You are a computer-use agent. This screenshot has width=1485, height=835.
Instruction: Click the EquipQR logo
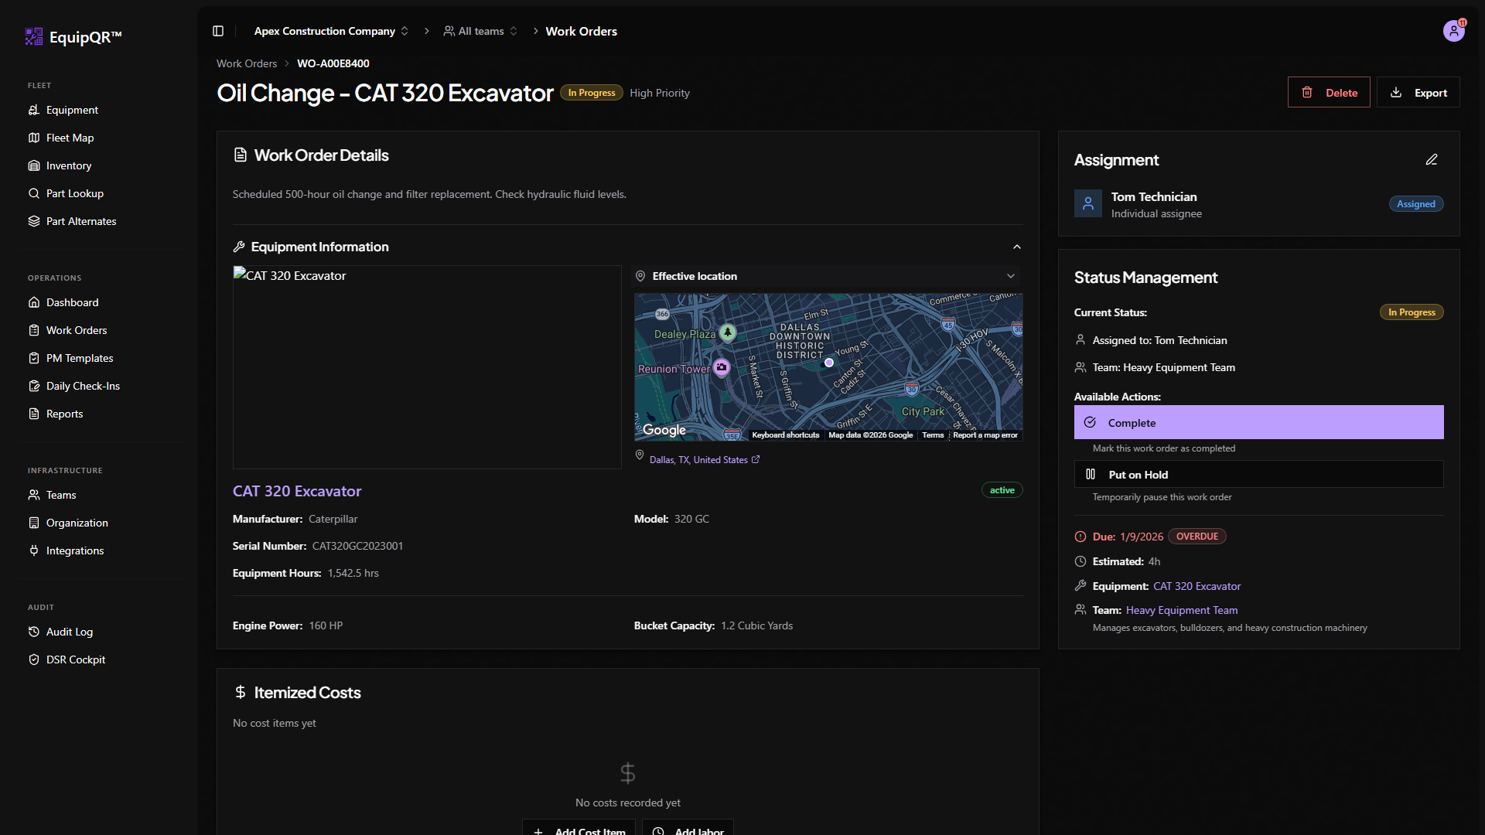[73, 36]
